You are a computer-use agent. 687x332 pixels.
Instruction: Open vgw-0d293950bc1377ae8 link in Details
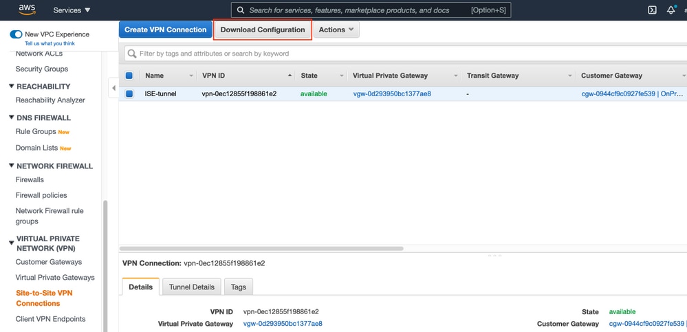coord(283,324)
